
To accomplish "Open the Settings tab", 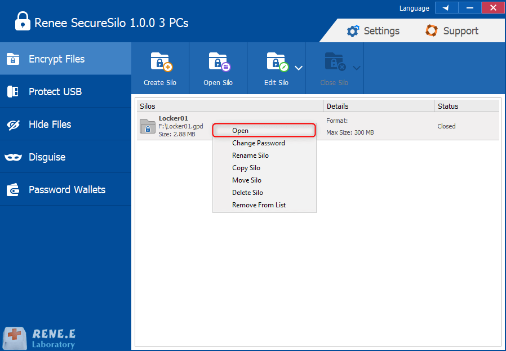I will click(x=373, y=31).
